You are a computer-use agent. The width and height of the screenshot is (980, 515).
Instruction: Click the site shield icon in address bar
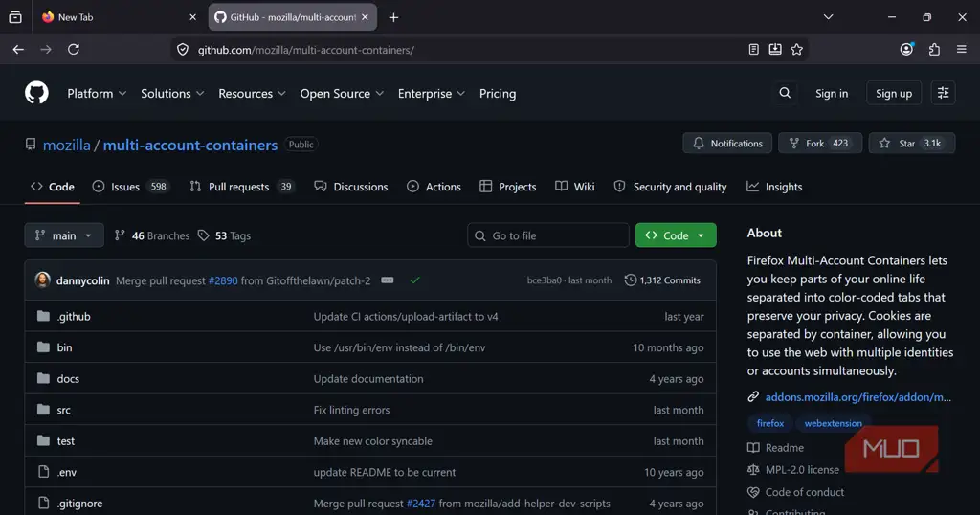coord(183,50)
